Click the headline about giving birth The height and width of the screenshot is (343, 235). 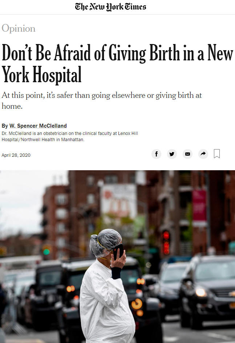118,63
